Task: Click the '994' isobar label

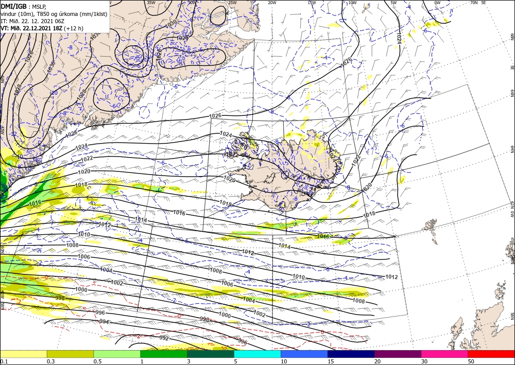Action: (104, 322)
